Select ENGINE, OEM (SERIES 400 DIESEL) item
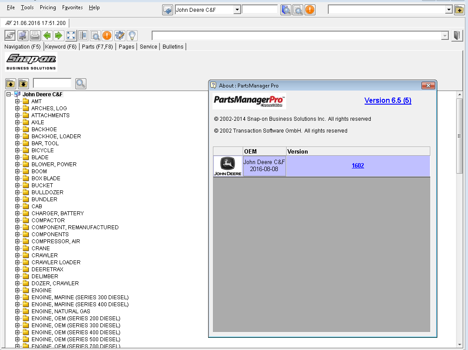468x350 pixels. (x=76, y=332)
